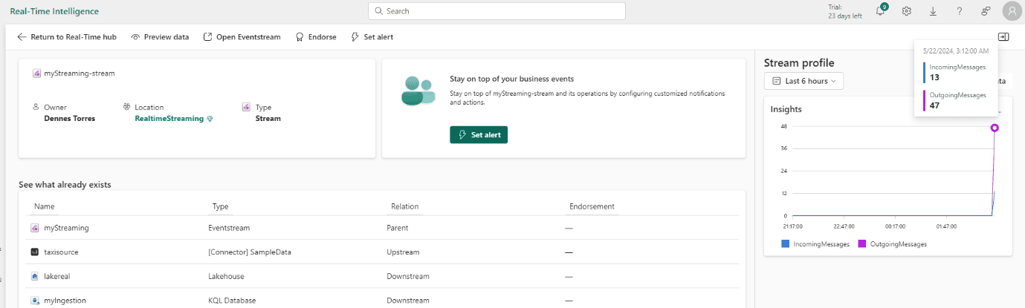Return to Real-Time hub
The image size is (1025, 308).
tap(68, 36)
